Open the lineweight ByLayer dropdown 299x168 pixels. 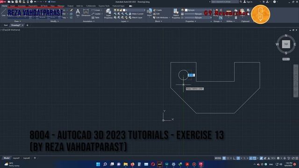tap(198, 14)
